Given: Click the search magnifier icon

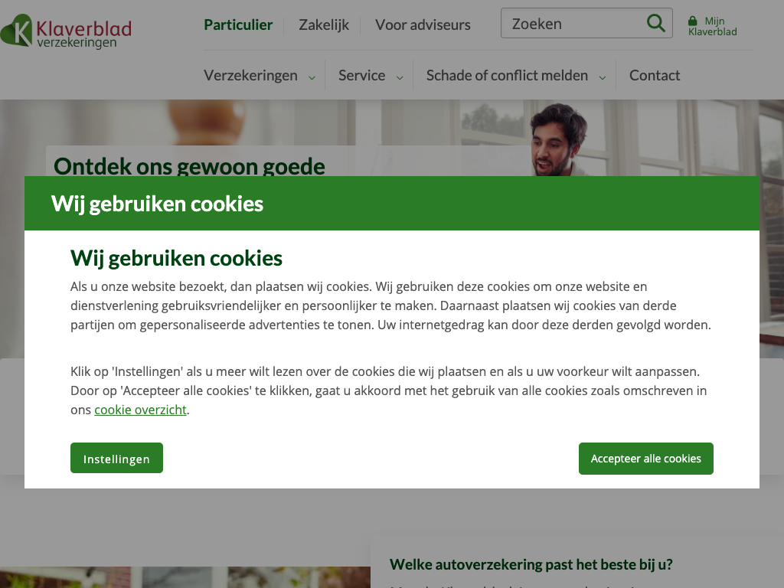Looking at the screenshot, I should click(655, 23).
